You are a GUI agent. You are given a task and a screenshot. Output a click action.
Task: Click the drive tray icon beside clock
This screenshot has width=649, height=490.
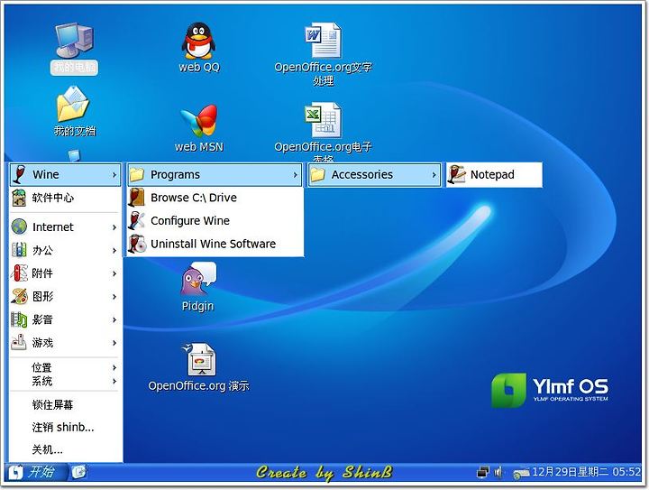pyautogui.click(x=521, y=473)
